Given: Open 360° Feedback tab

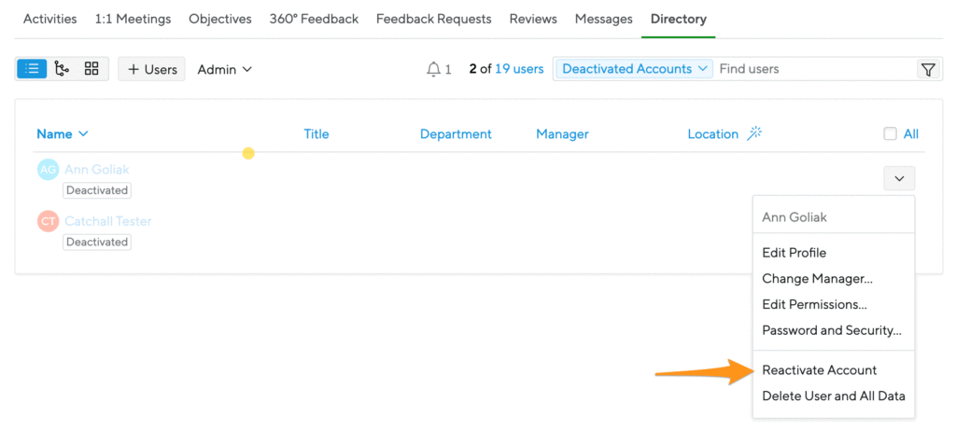Looking at the screenshot, I should coord(314,19).
